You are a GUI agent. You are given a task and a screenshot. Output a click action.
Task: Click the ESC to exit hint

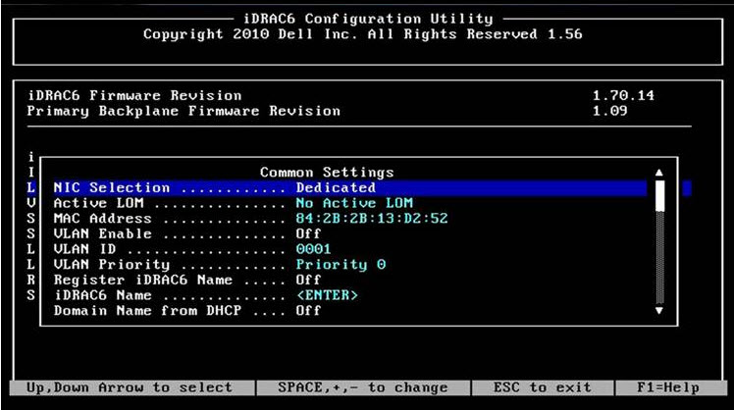(x=542, y=388)
